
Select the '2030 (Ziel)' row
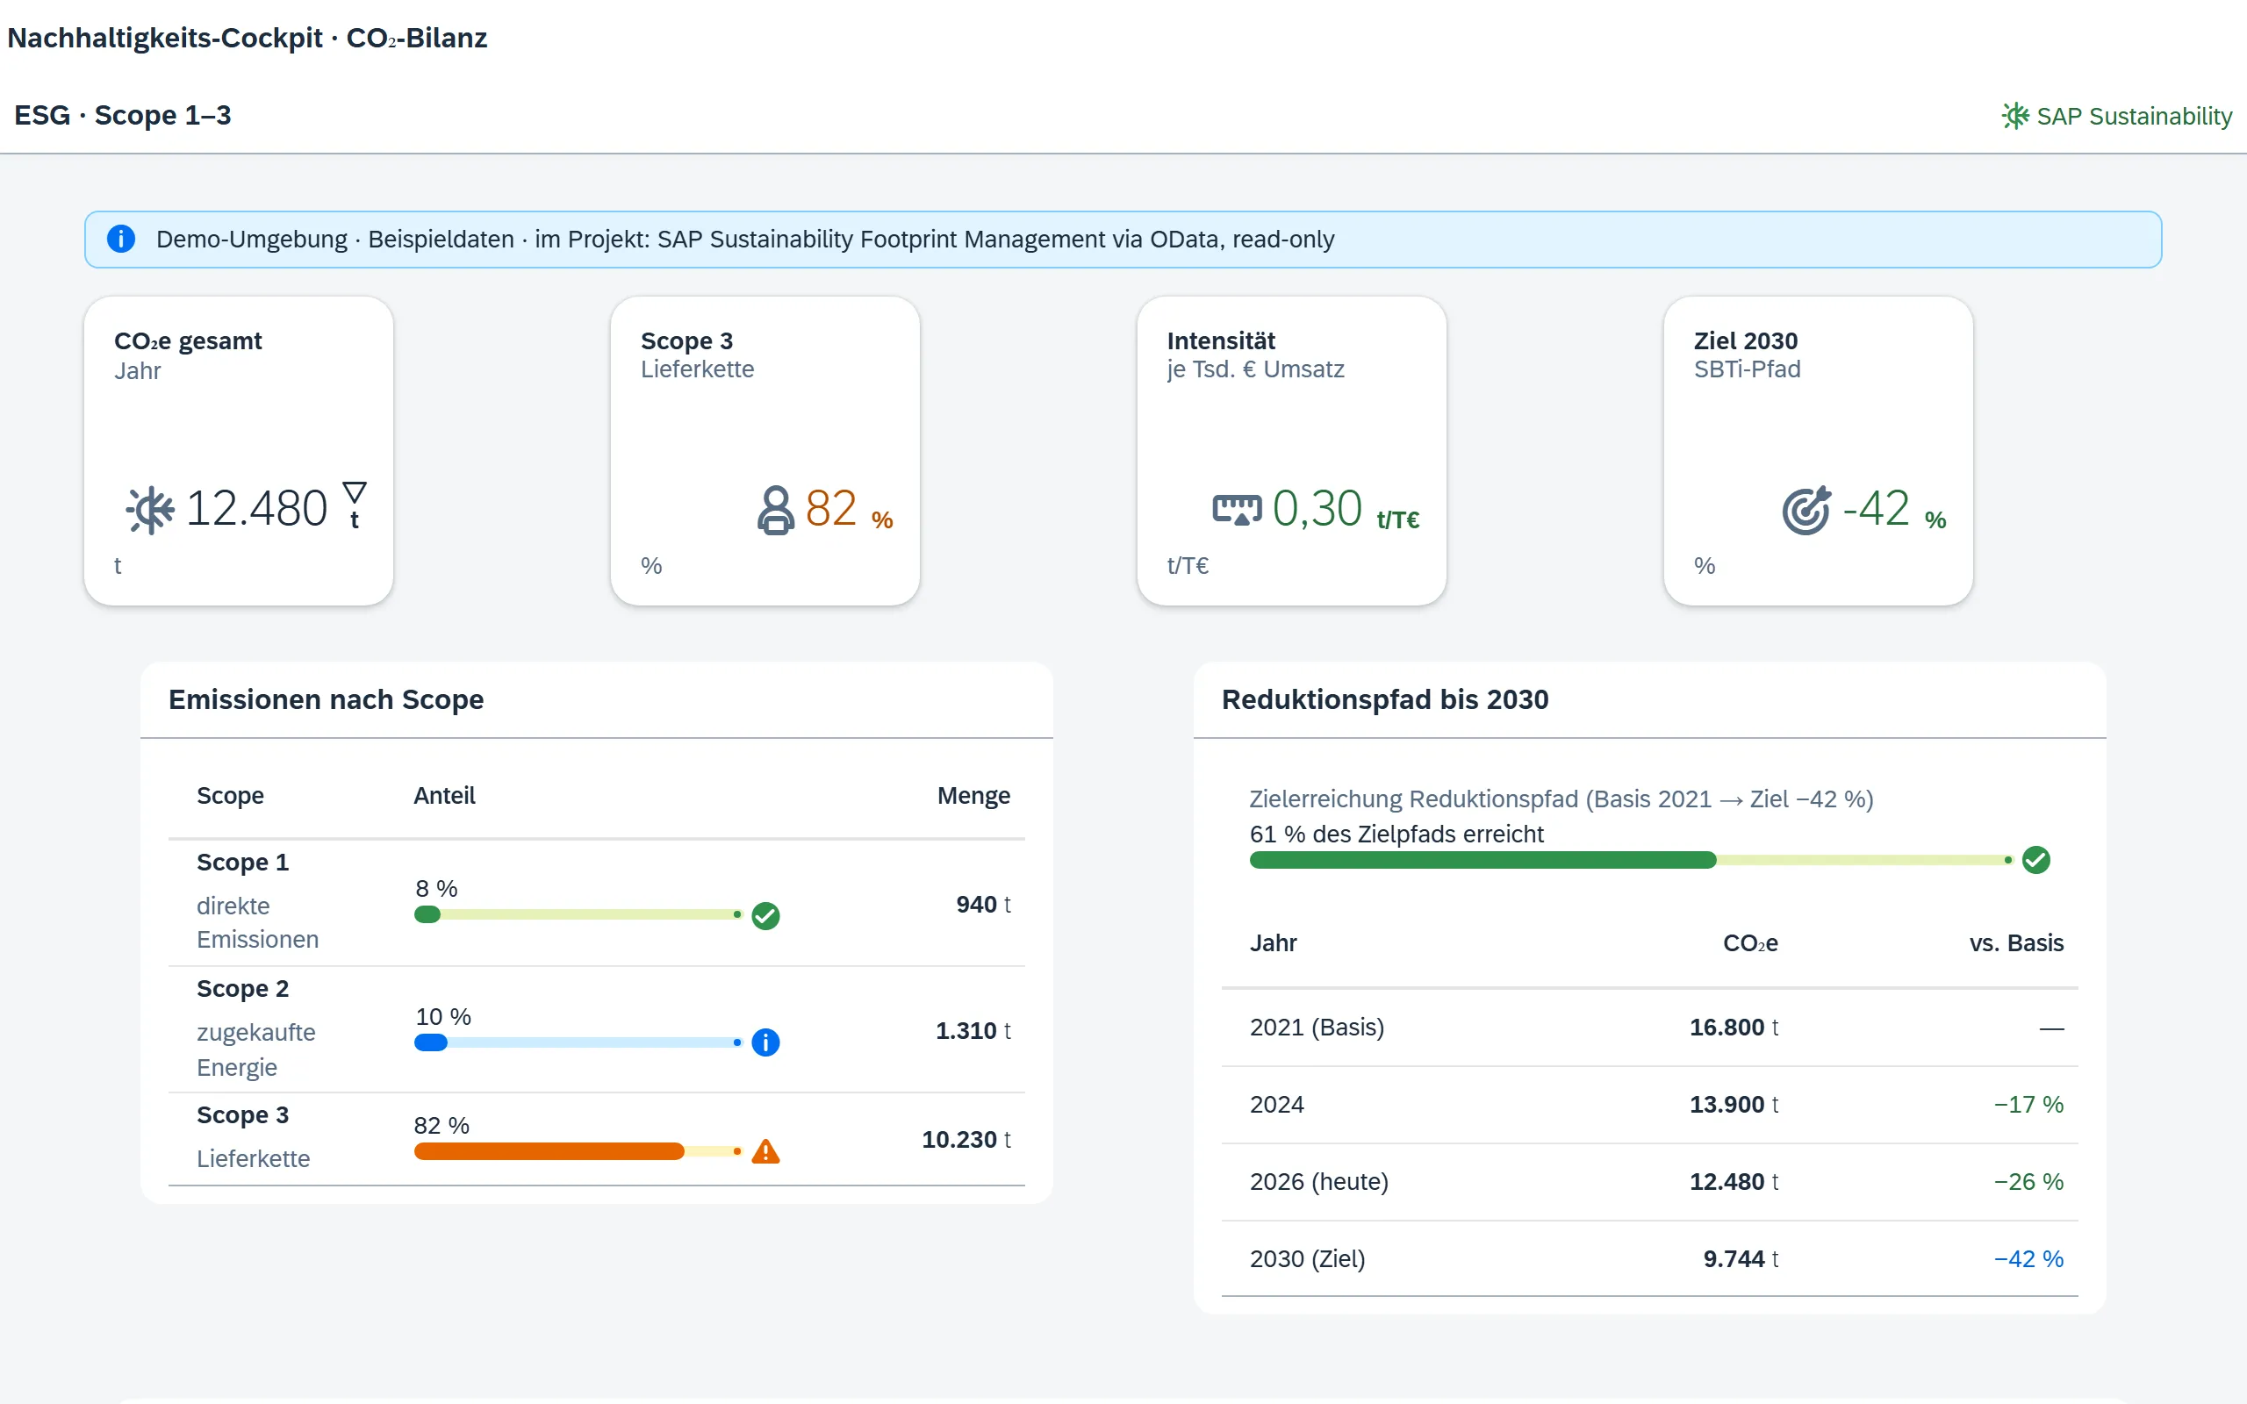tap(1649, 1259)
